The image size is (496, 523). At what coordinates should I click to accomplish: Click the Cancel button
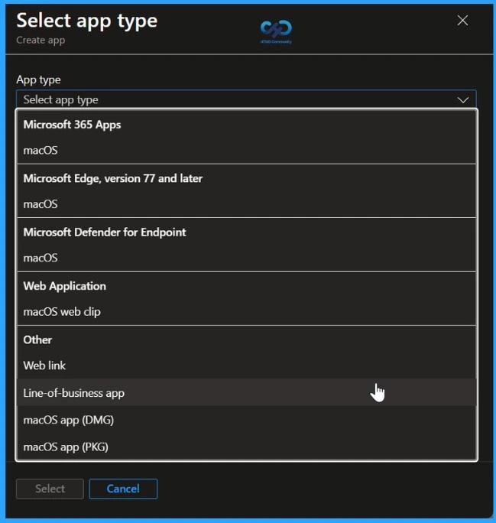click(123, 489)
